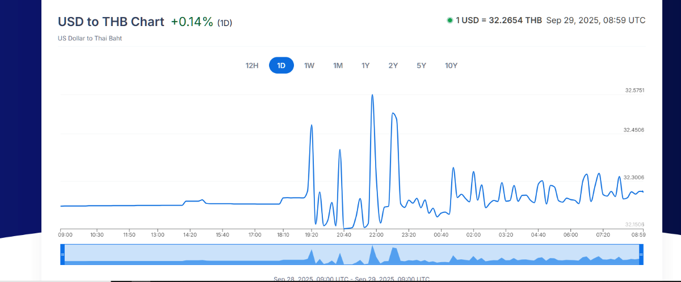
Task: Switch the chart to 1M range
Action: [338, 66]
